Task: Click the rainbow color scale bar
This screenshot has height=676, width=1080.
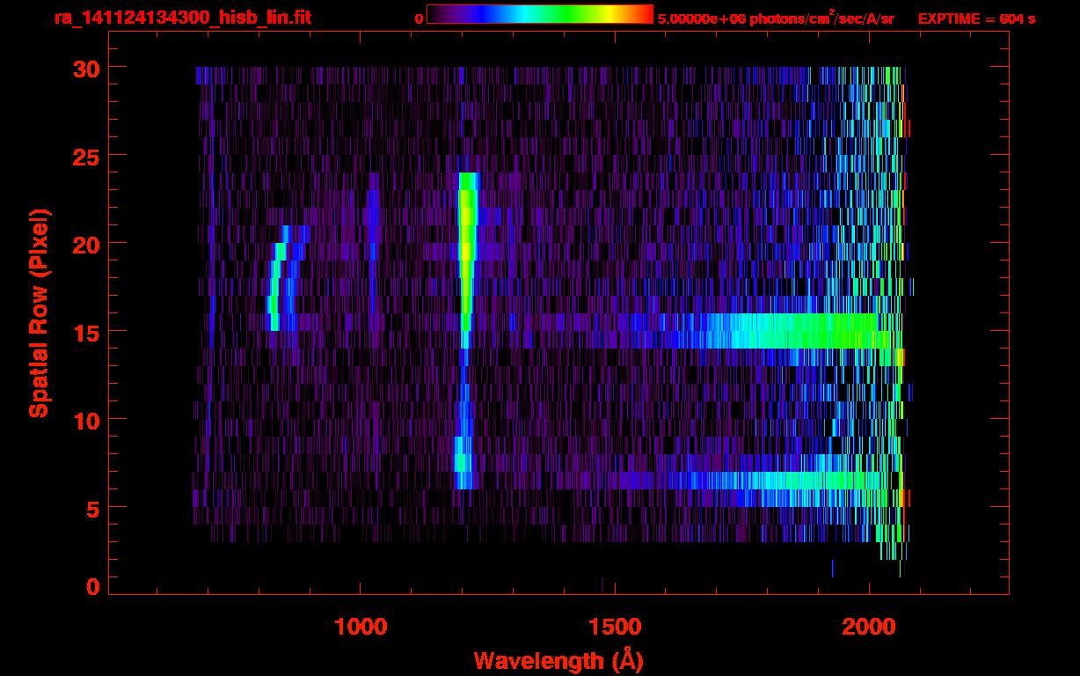Action: click(x=540, y=15)
